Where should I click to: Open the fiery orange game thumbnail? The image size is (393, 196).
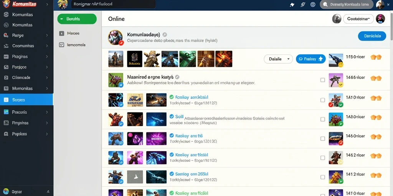pyautogui.click(x=224, y=59)
